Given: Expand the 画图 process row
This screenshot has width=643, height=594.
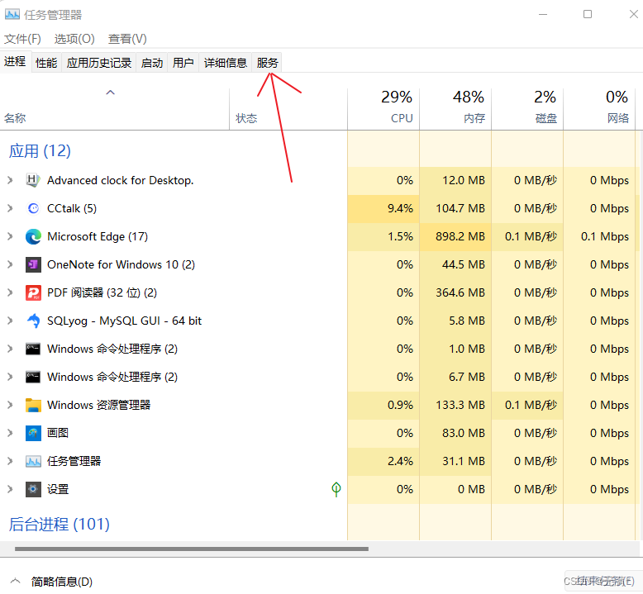Looking at the screenshot, I should [10, 433].
